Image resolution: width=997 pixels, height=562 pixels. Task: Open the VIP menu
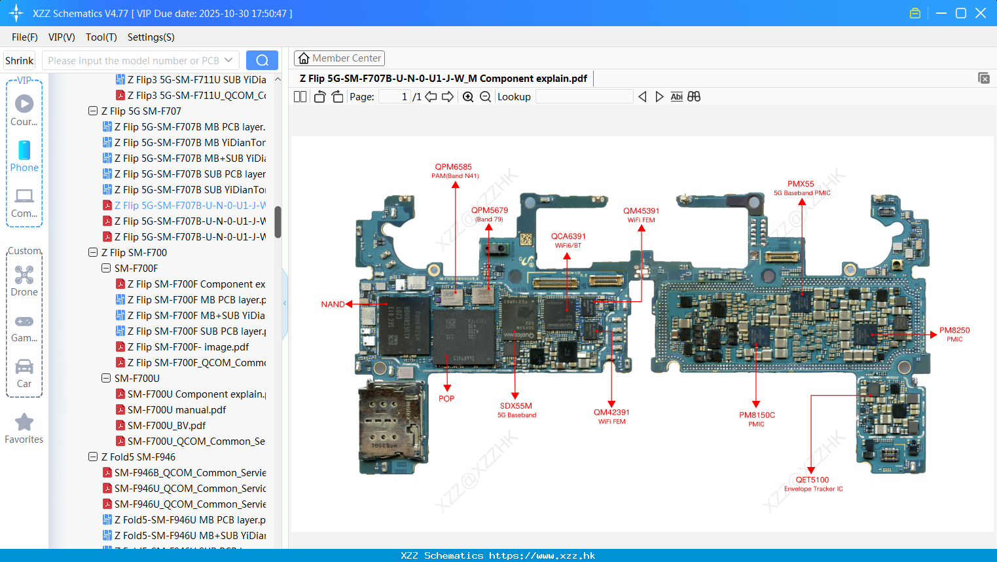tap(62, 37)
